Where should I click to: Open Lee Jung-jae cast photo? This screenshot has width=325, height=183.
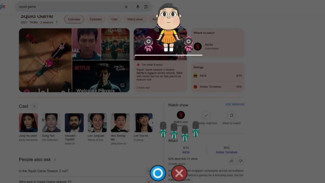tap(97, 123)
